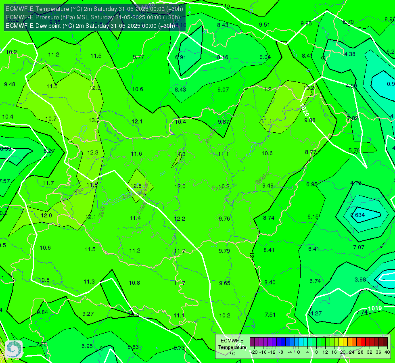
Task: Click the 8.70 temperature value
Action: (348, 22)
